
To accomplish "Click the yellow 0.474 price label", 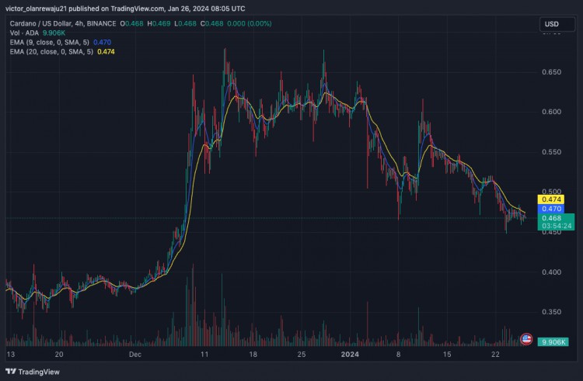I will coord(551,199).
